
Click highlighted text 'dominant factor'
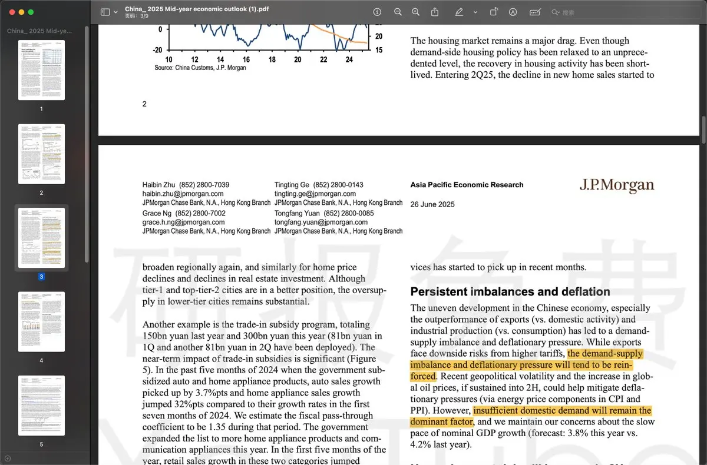coord(442,421)
